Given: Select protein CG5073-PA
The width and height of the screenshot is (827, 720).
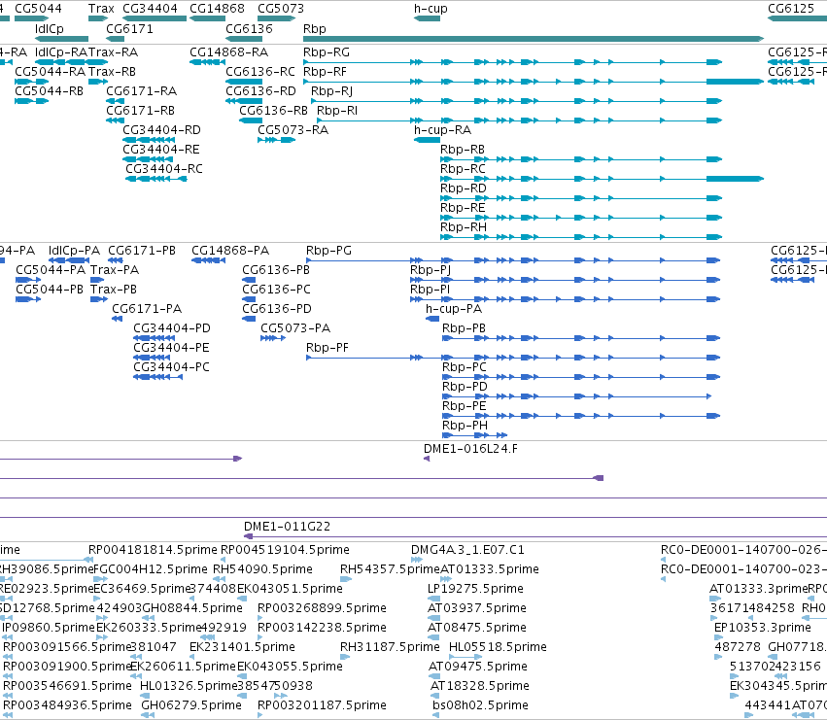Looking at the screenshot, I should 295,328.
